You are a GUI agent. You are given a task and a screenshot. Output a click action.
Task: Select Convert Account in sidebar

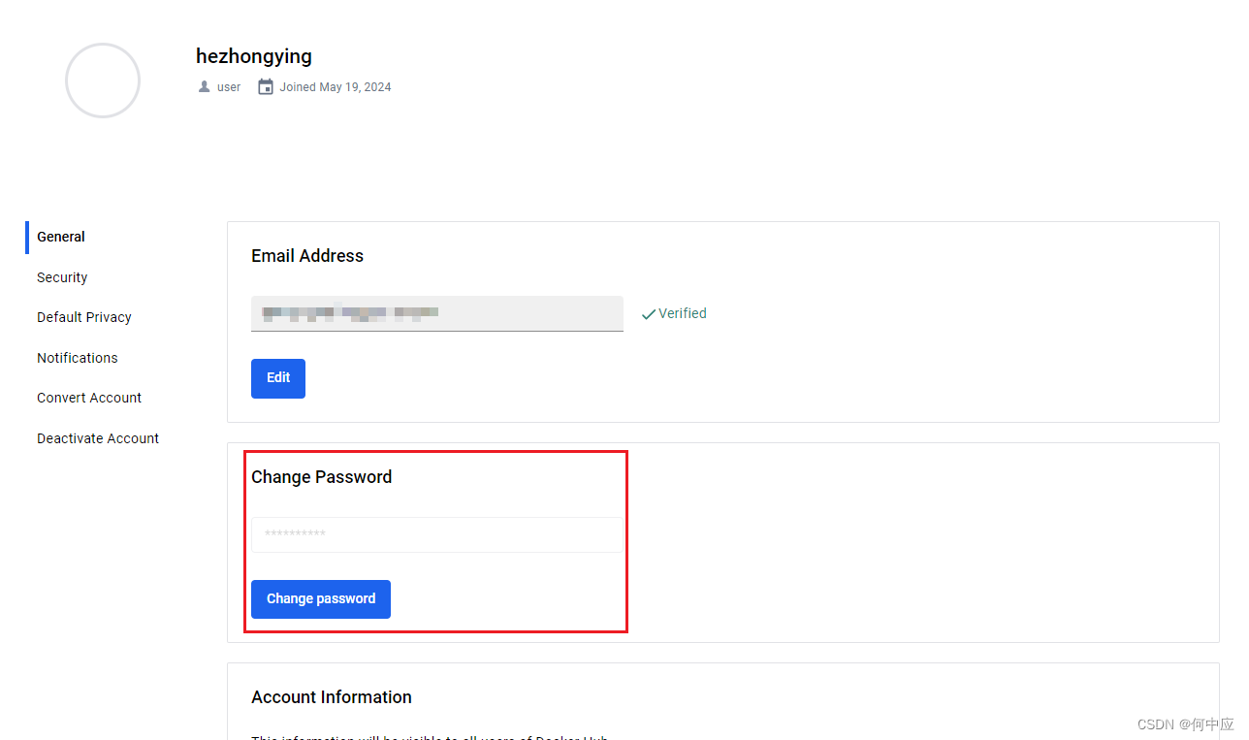[89, 398]
